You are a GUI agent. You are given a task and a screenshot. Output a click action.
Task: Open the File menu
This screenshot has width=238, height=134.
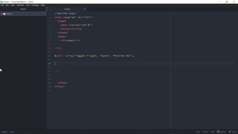[x=2, y=5]
